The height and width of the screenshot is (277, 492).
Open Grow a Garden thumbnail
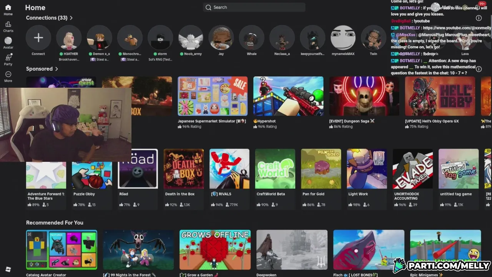point(215,250)
